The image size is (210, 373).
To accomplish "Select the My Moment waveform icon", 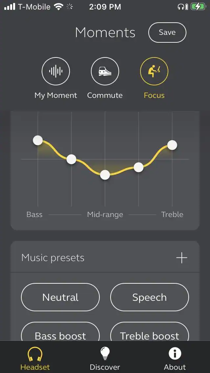I will (x=56, y=71).
